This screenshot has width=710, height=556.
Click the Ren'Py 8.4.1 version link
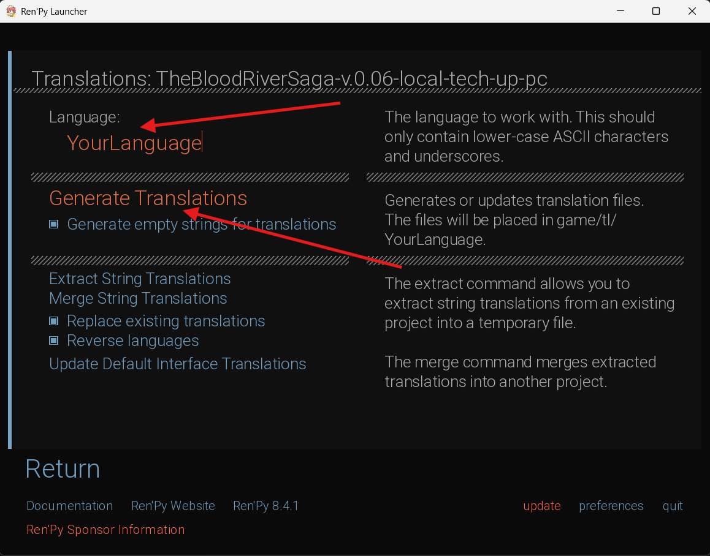tap(266, 506)
